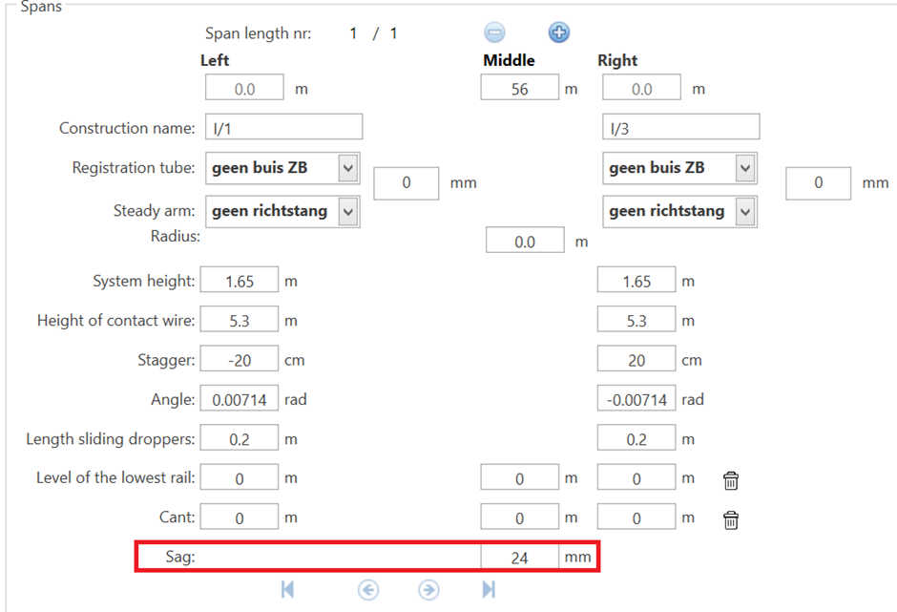
Task: Expand right Steady arm dropdown
Action: [x=745, y=211]
